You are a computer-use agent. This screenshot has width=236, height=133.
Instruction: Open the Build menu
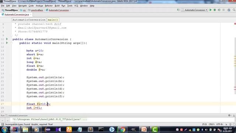tap(57, 6)
